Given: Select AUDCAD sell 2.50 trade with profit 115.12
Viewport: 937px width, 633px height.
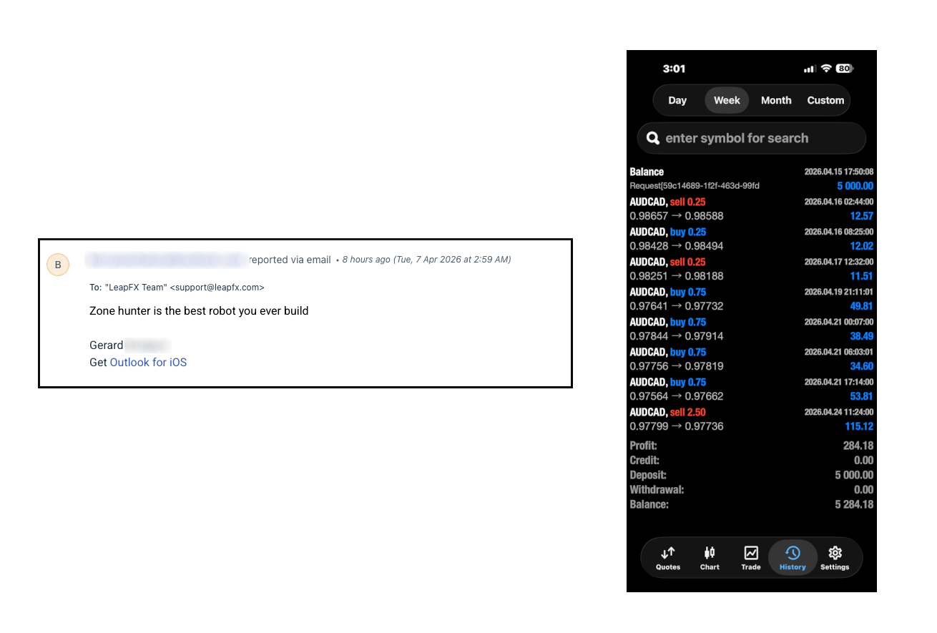Looking at the screenshot, I should coord(751,419).
